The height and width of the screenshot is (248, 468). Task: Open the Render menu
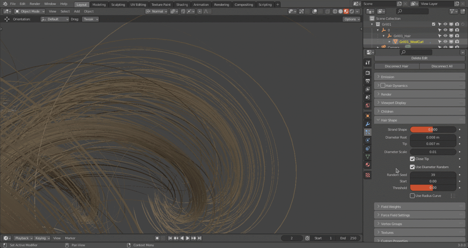click(35, 4)
